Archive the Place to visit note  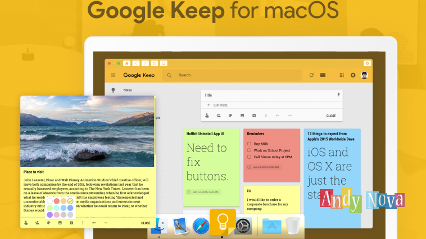pos(71,223)
